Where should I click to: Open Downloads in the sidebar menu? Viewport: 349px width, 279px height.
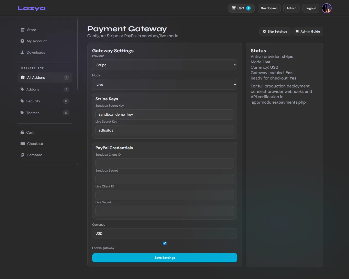pos(45,52)
